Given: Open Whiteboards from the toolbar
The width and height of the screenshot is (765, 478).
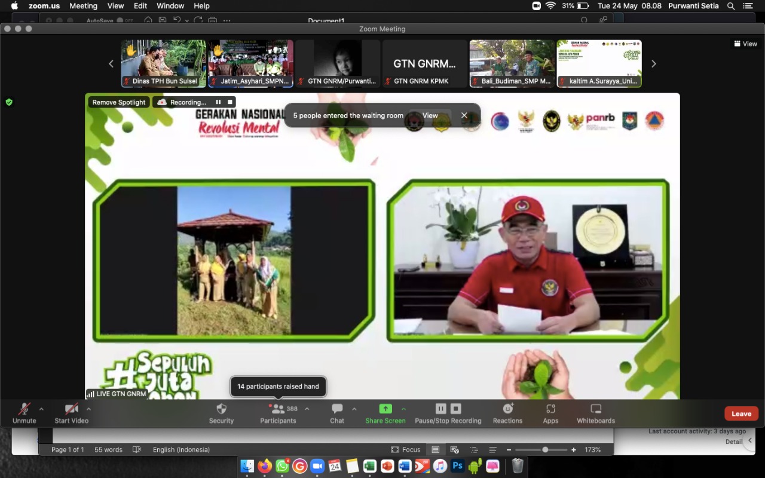Looking at the screenshot, I should tap(595, 409).
